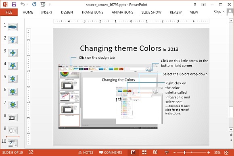The width and height of the screenshot is (234, 156).
Task: Open the REVIEW ribbon tab
Action: tap(175, 12)
